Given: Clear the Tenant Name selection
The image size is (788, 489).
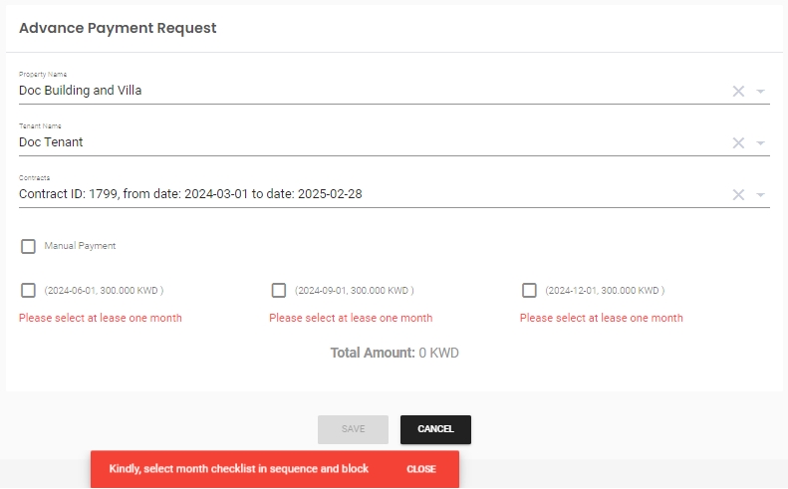Looking at the screenshot, I should 738,142.
